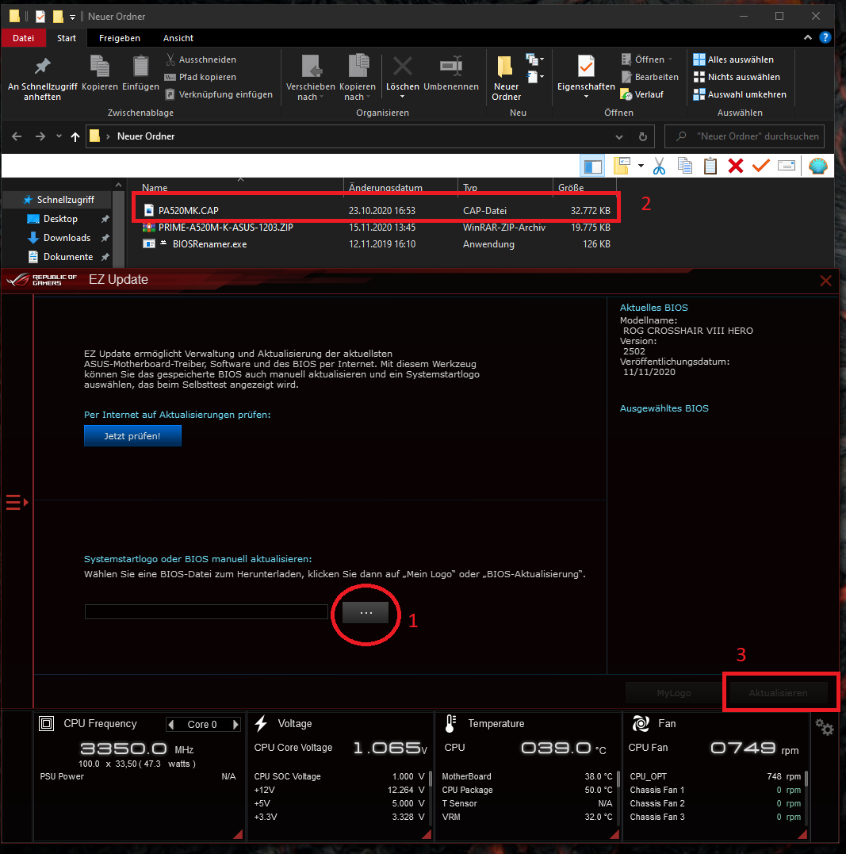Click the shell globe icon in toolbar

[818, 166]
